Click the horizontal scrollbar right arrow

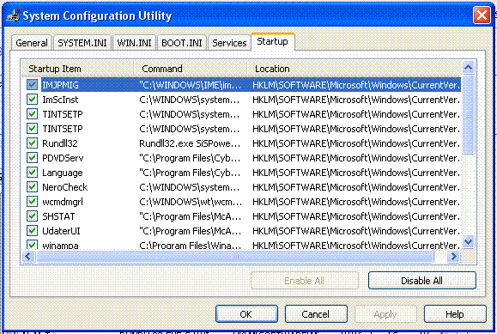(x=454, y=256)
